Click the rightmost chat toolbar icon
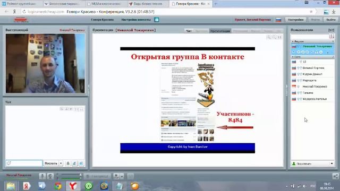 tap(81, 163)
